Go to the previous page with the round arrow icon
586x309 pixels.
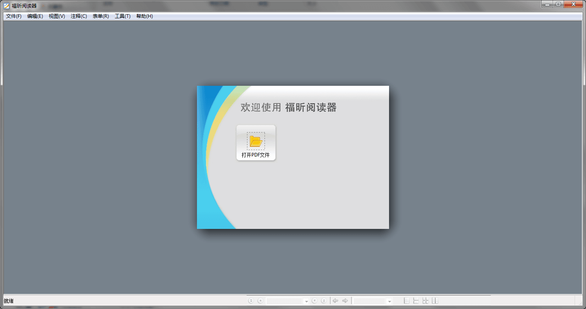tap(260, 300)
